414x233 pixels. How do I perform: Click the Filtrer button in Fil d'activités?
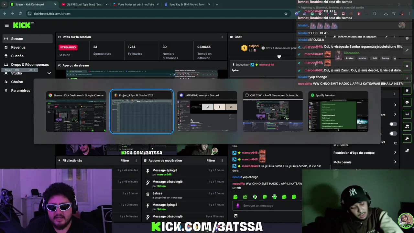click(x=125, y=161)
